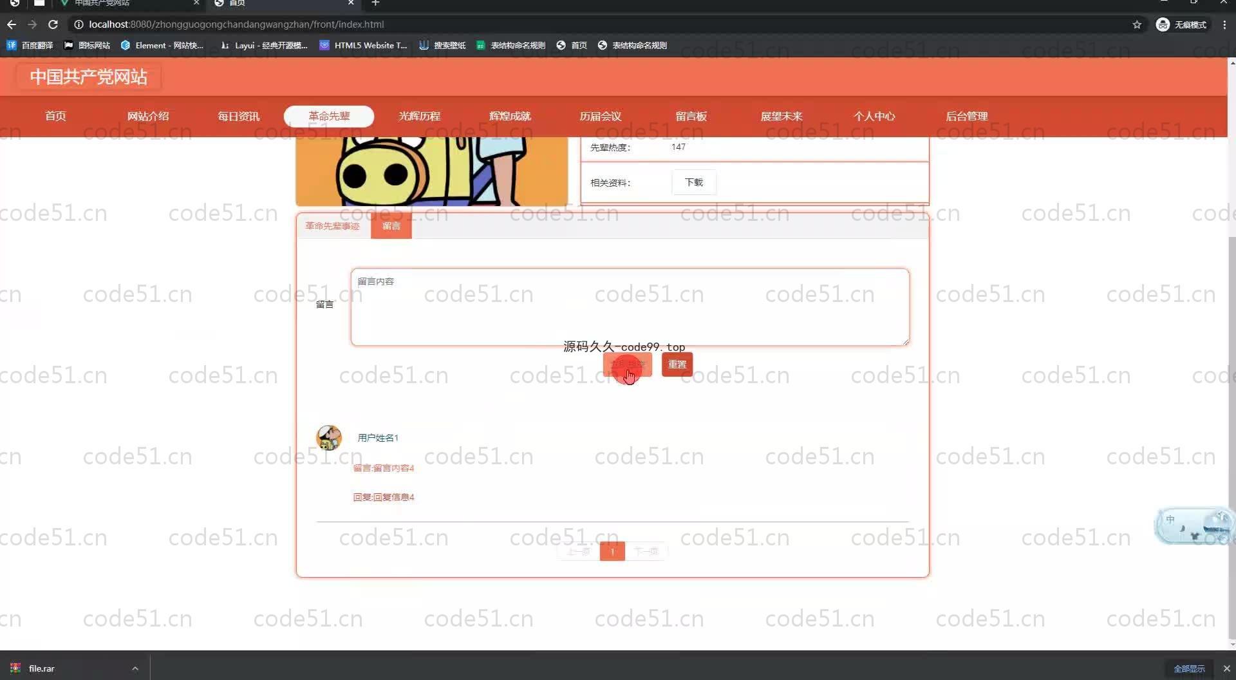This screenshot has height=680, width=1236.
Task: Open a new browser tab with plus
Action: tap(376, 3)
